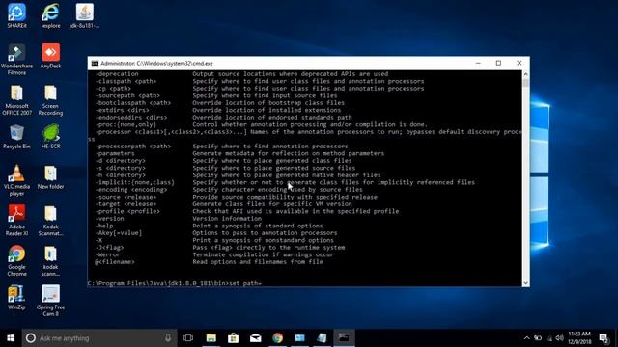This screenshot has width=618, height=347.
Task: Click the '-classpath <path>' option text
Action: [x=126, y=81]
